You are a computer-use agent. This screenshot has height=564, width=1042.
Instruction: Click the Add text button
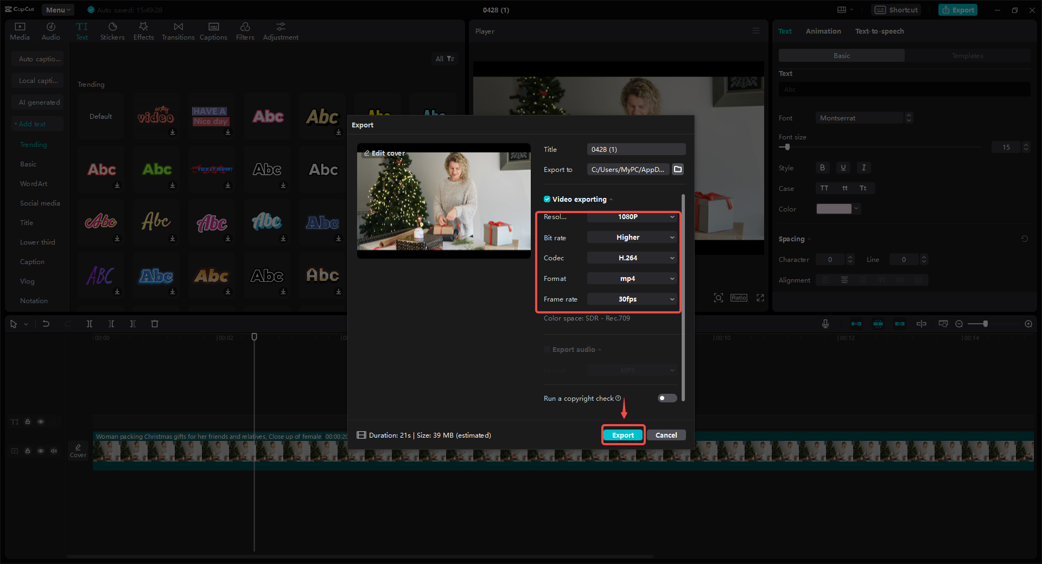pos(37,124)
